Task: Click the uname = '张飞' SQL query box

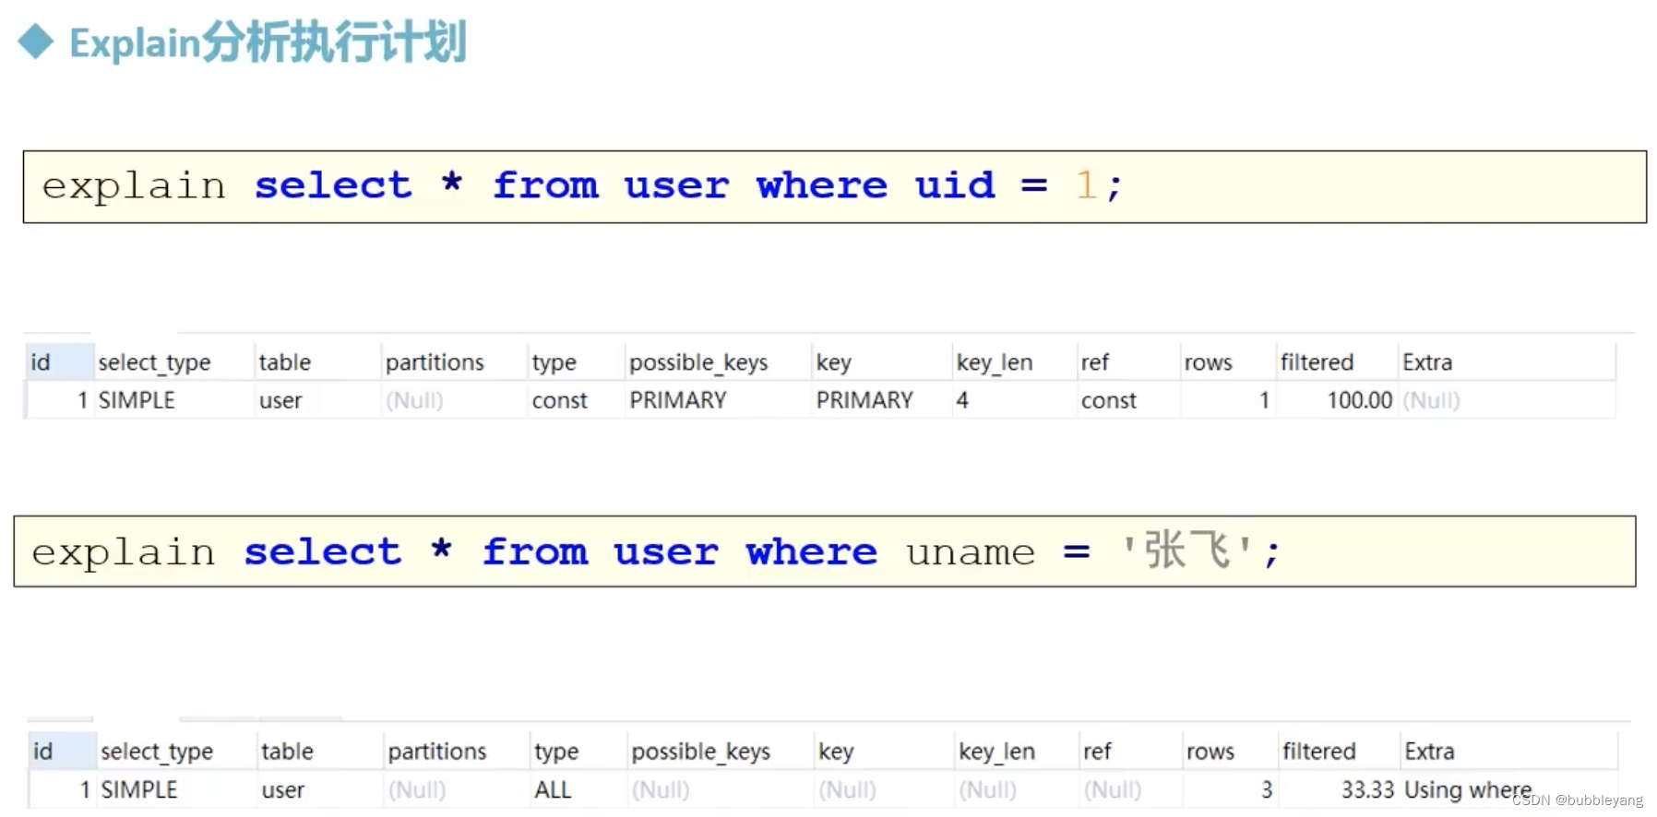Action: [x=825, y=551]
